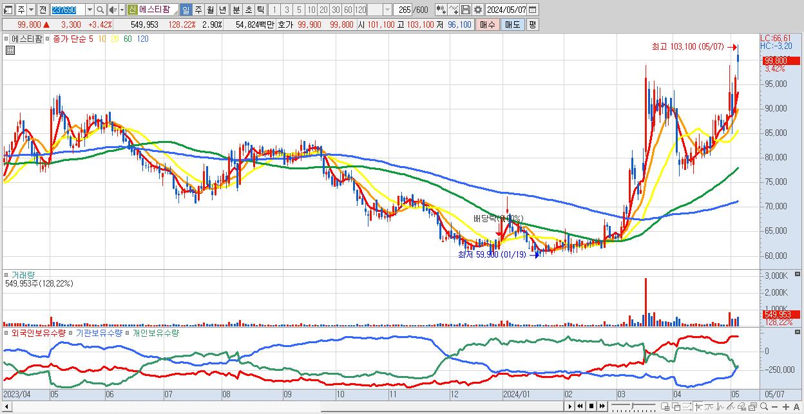Click the candle count field showing 265
Image resolution: width=804 pixels, height=414 pixels.
(402, 10)
